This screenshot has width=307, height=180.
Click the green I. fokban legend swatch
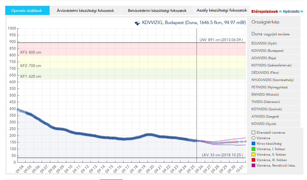(253, 149)
